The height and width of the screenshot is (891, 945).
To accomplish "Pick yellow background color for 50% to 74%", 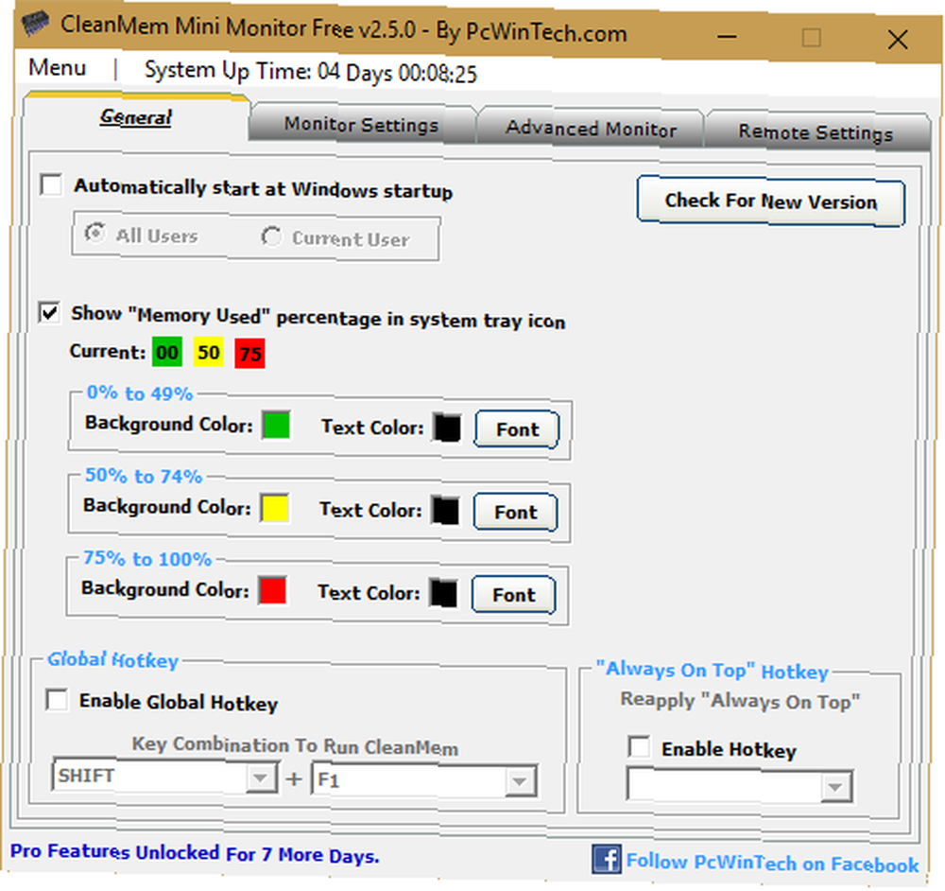I will click(274, 507).
